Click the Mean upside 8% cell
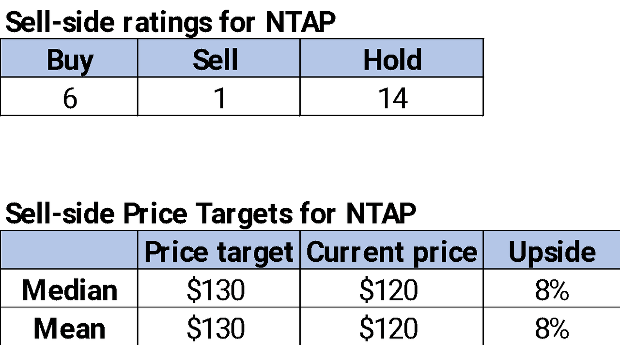The width and height of the screenshot is (620, 345). (552, 328)
